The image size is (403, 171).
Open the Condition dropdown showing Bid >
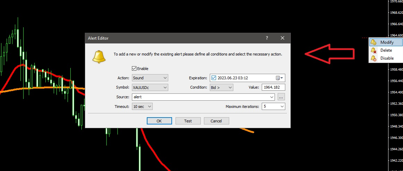pos(222,88)
